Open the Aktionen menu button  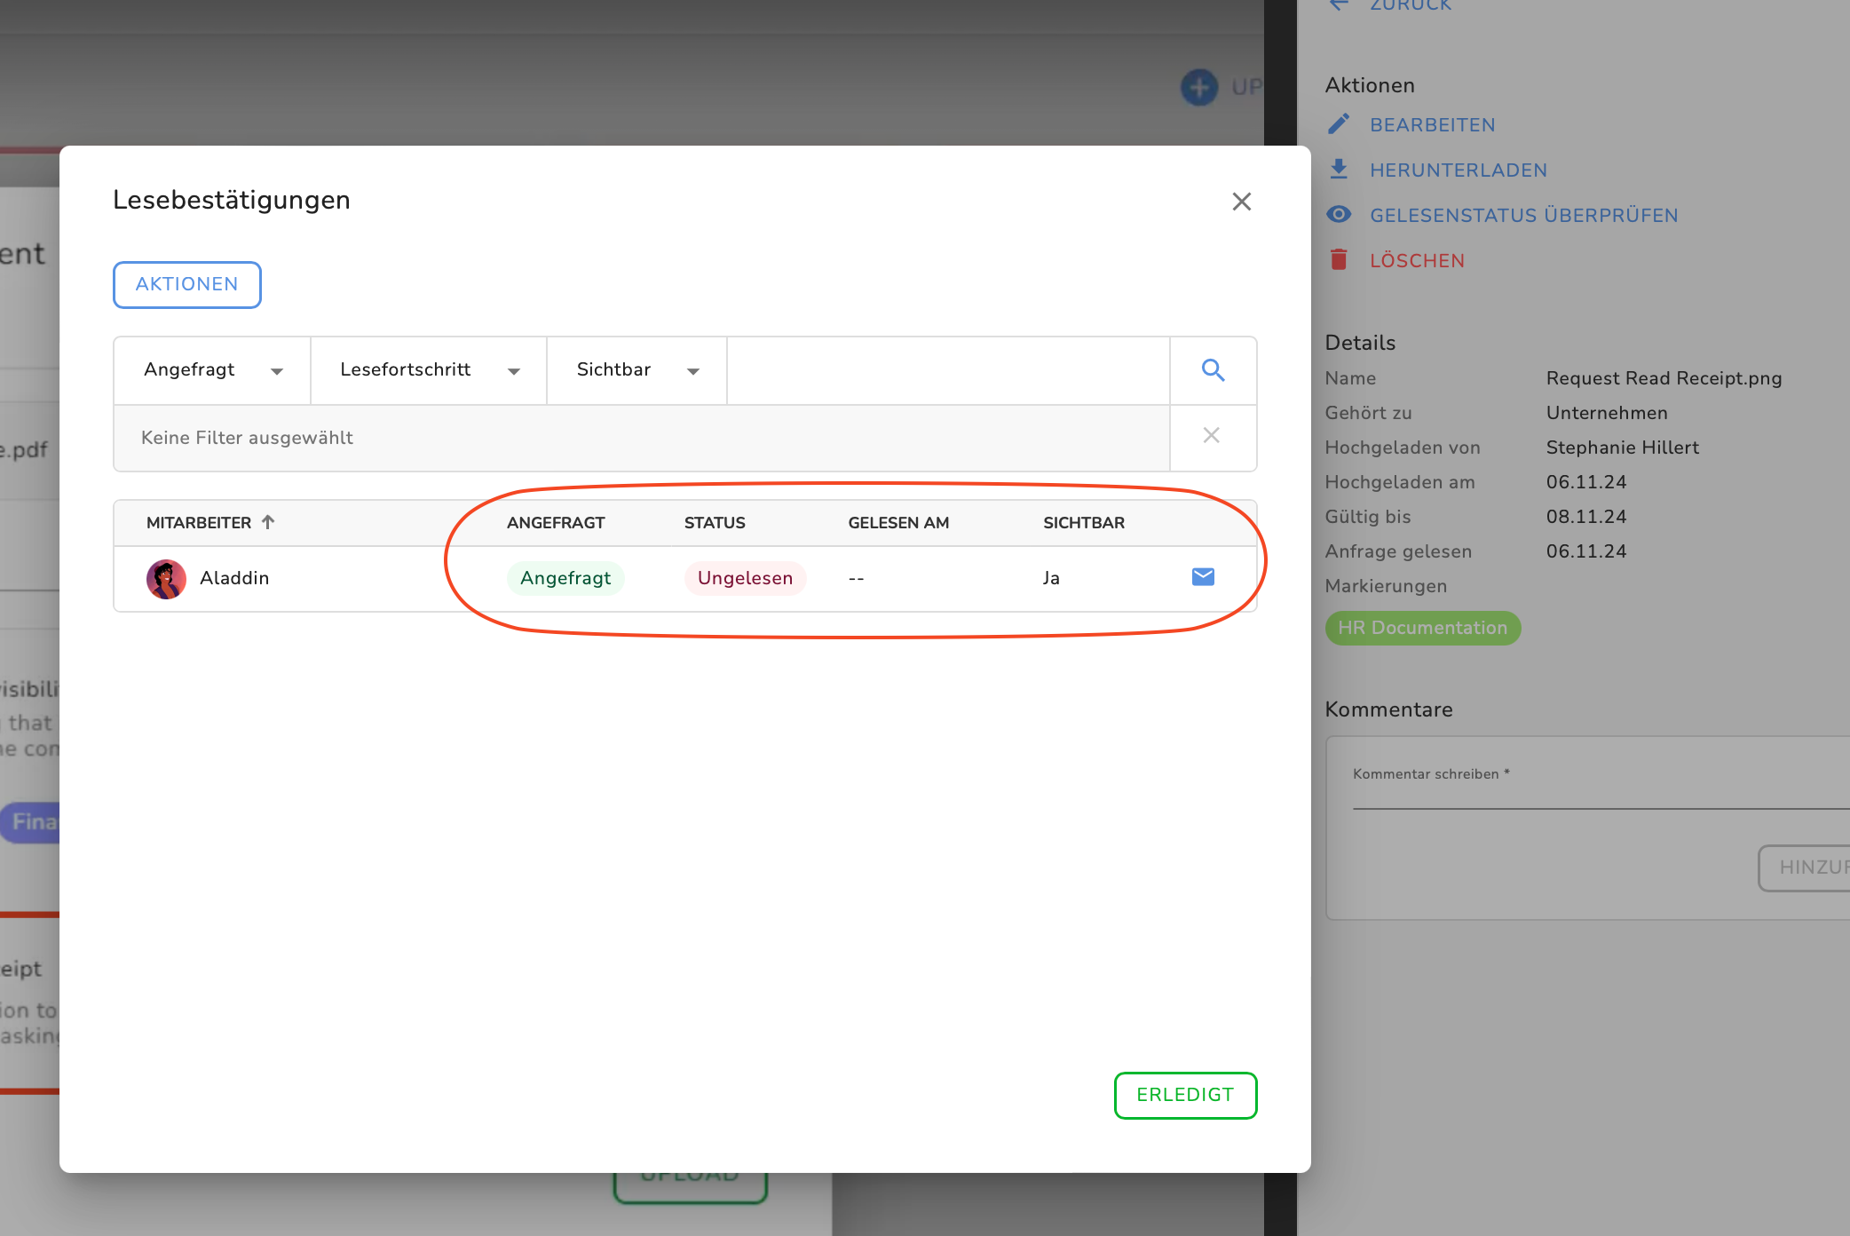(186, 284)
